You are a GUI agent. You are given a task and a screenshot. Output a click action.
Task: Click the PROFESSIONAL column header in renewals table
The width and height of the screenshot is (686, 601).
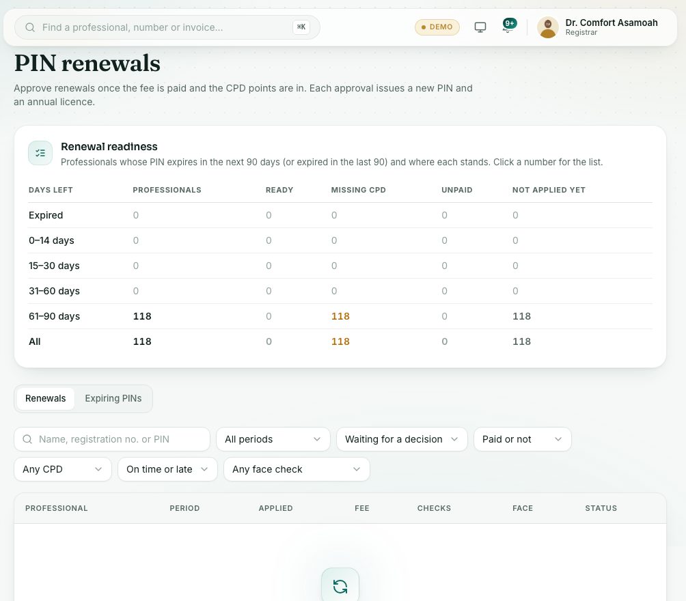pos(57,508)
